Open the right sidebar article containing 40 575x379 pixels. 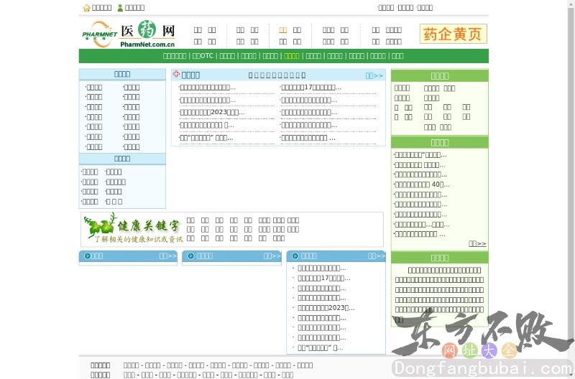(421, 184)
